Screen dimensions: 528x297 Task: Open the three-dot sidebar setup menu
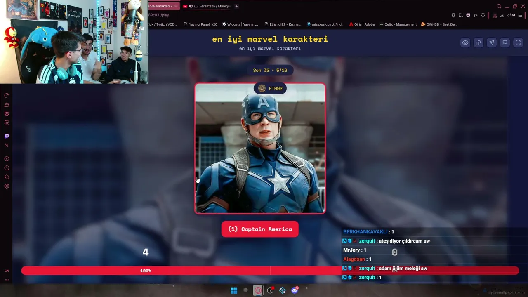(x=7, y=280)
